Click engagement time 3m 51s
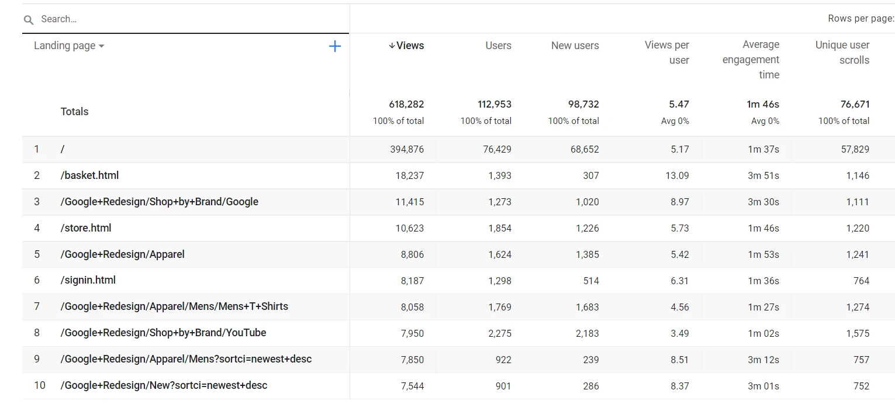Image resolution: width=895 pixels, height=414 pixels. tap(763, 176)
